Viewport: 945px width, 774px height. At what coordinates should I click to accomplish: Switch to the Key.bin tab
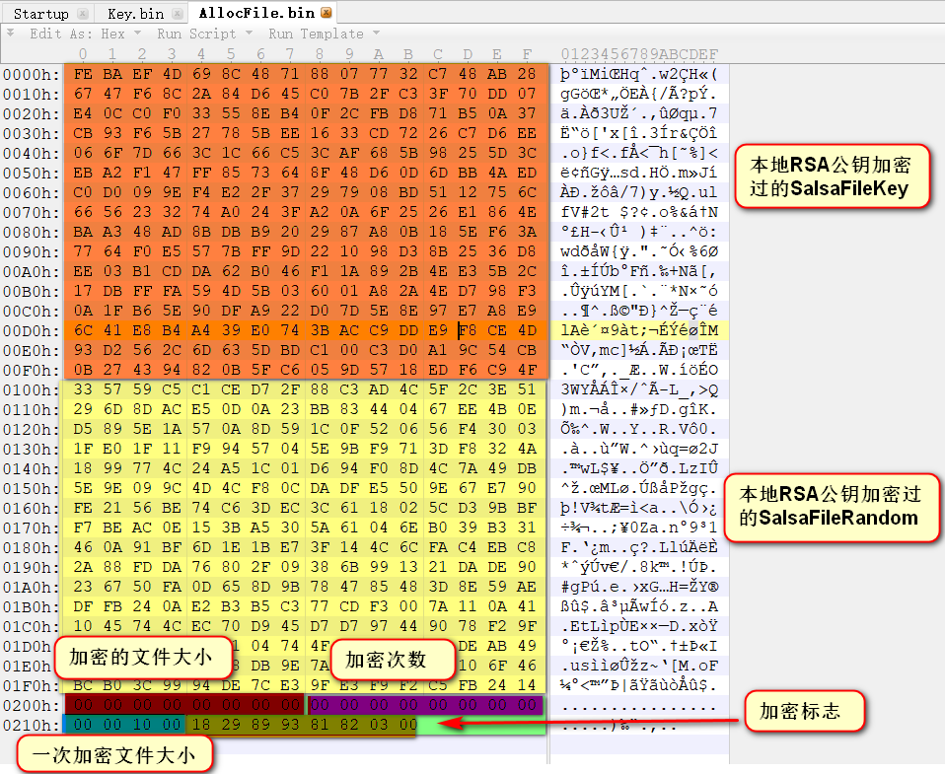135,13
